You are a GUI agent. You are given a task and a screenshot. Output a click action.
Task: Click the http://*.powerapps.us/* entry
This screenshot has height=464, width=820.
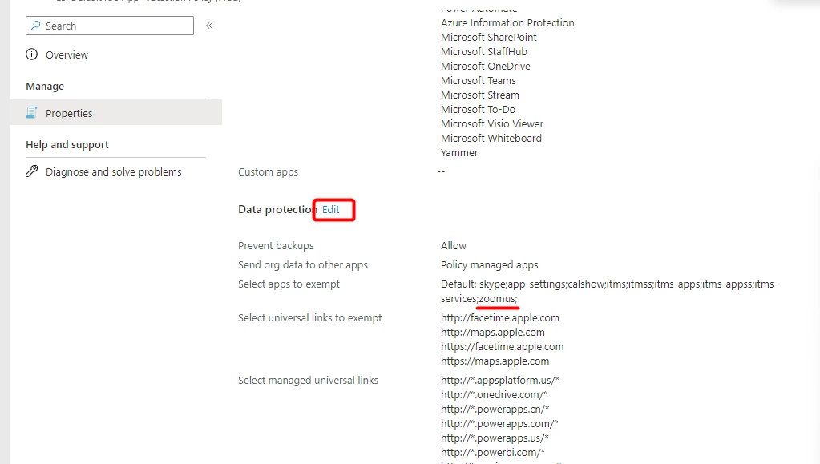[495, 438]
